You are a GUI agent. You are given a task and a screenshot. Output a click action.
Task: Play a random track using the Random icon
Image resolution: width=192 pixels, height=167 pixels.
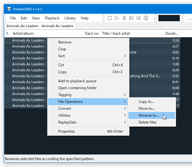tap(146, 18)
